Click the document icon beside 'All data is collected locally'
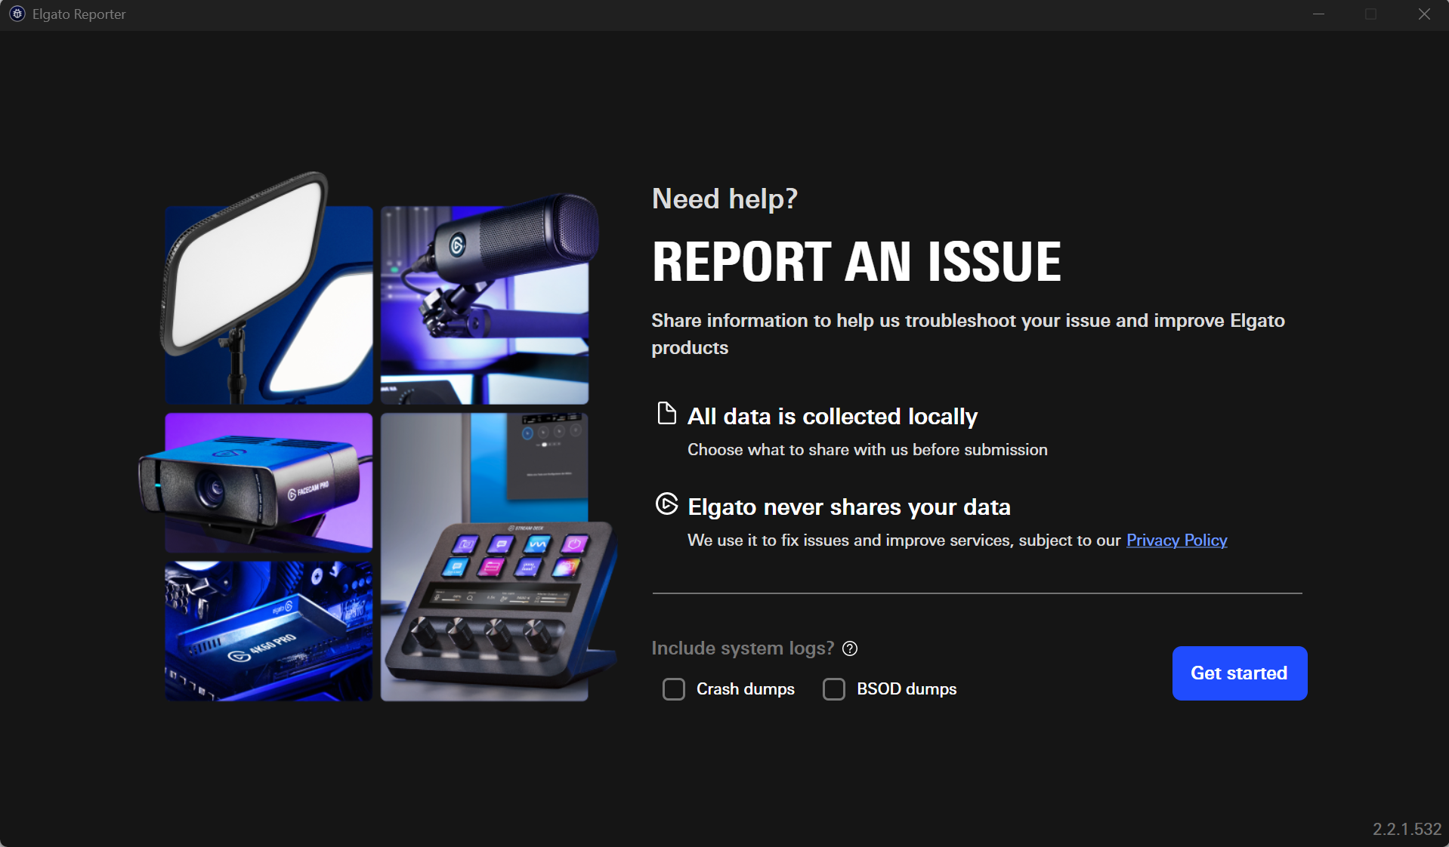Screen dimensions: 1449x847 pyautogui.click(x=666, y=414)
